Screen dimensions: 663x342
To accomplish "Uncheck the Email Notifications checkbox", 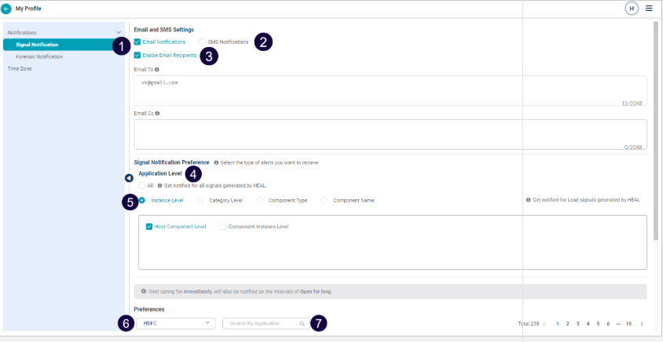I will [x=137, y=42].
